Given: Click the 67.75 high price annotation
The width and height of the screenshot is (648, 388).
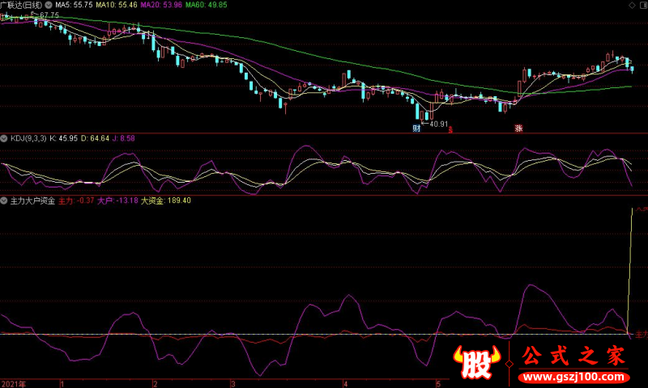Looking at the screenshot, I should [49, 15].
